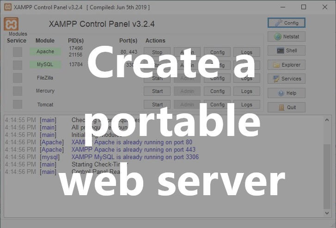Click the Shell terminal icon

280,50
